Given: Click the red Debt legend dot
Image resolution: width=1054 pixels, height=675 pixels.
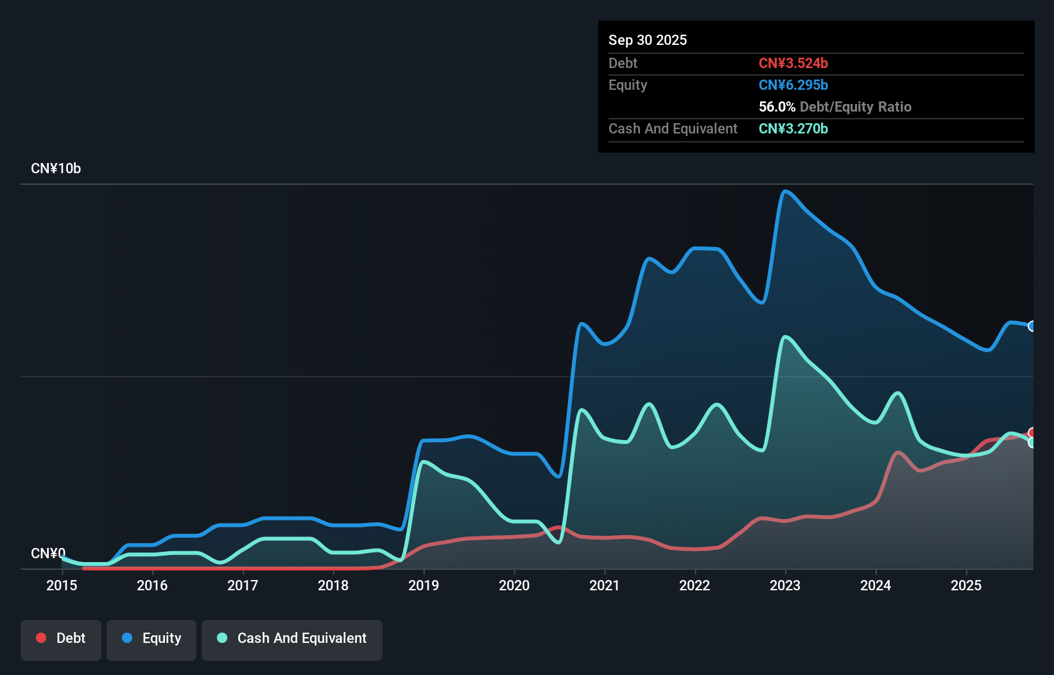Looking at the screenshot, I should pos(41,638).
